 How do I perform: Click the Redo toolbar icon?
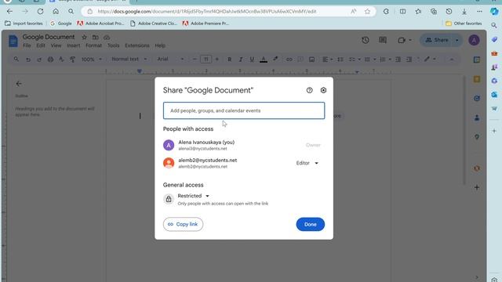click(x=39, y=60)
